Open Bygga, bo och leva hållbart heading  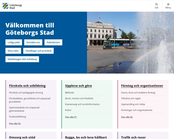[86, 137]
